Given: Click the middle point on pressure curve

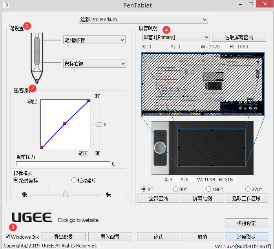Looking at the screenshot, I should click(65, 124).
